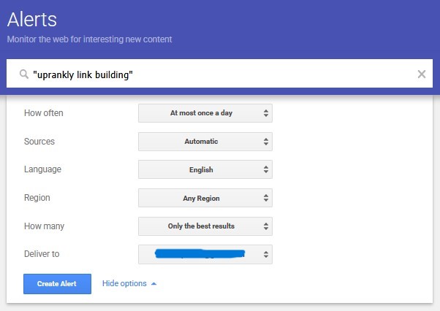Viewport: 440px width, 311px height.
Task: Open the Language dropdown set to English
Action: coord(205,169)
